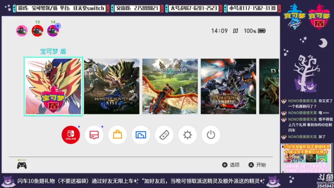Click the 小号 friend code banner

(252, 8)
